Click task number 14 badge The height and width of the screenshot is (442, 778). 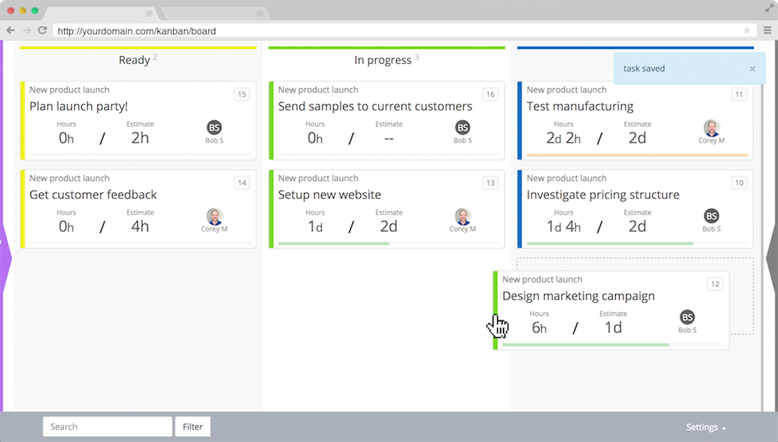click(x=242, y=183)
